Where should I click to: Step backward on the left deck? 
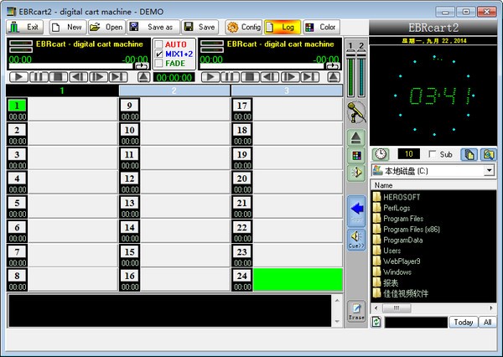click(x=78, y=77)
